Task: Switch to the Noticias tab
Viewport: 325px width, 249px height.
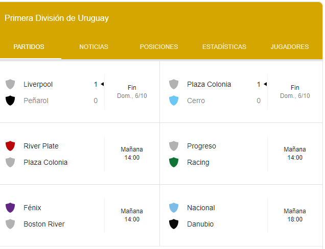Action: (x=94, y=47)
